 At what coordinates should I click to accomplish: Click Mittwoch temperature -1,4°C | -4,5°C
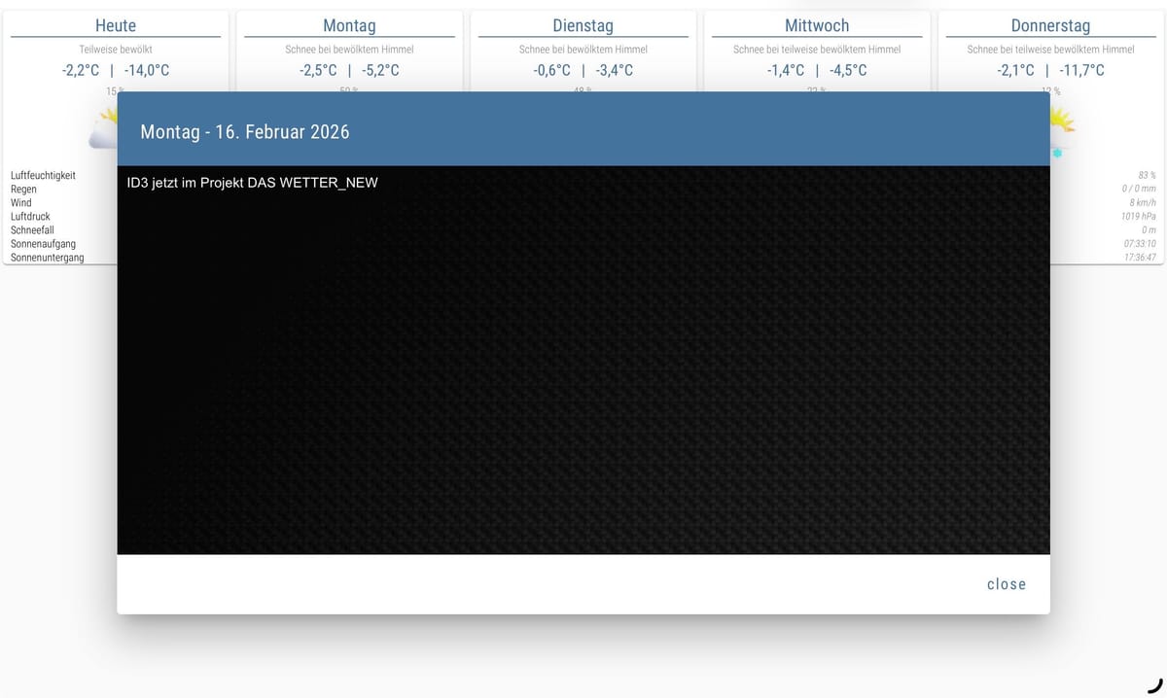(x=817, y=70)
